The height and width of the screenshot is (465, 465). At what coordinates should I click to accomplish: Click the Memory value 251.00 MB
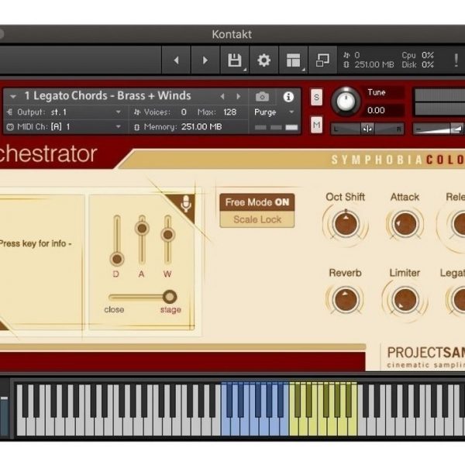click(x=201, y=127)
